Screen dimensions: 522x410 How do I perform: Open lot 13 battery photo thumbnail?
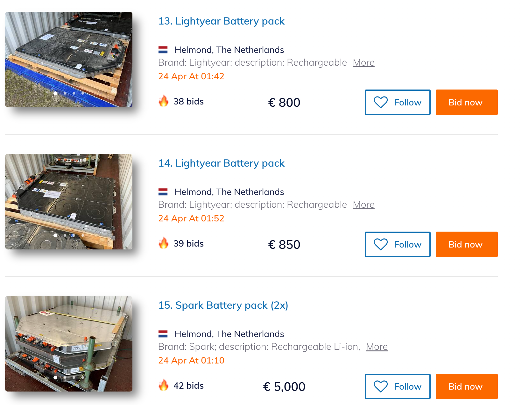point(69,60)
